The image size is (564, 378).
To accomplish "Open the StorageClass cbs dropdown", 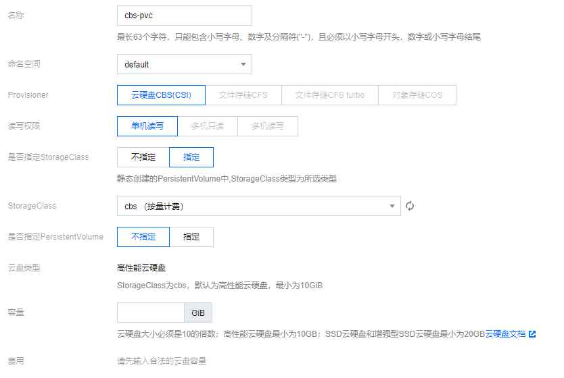I will coord(259,206).
